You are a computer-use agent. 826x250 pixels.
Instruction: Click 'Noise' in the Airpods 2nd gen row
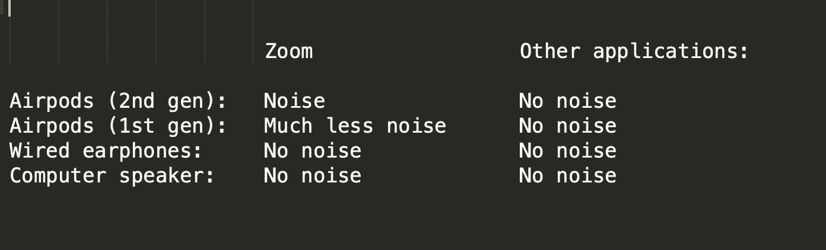pyautogui.click(x=294, y=101)
